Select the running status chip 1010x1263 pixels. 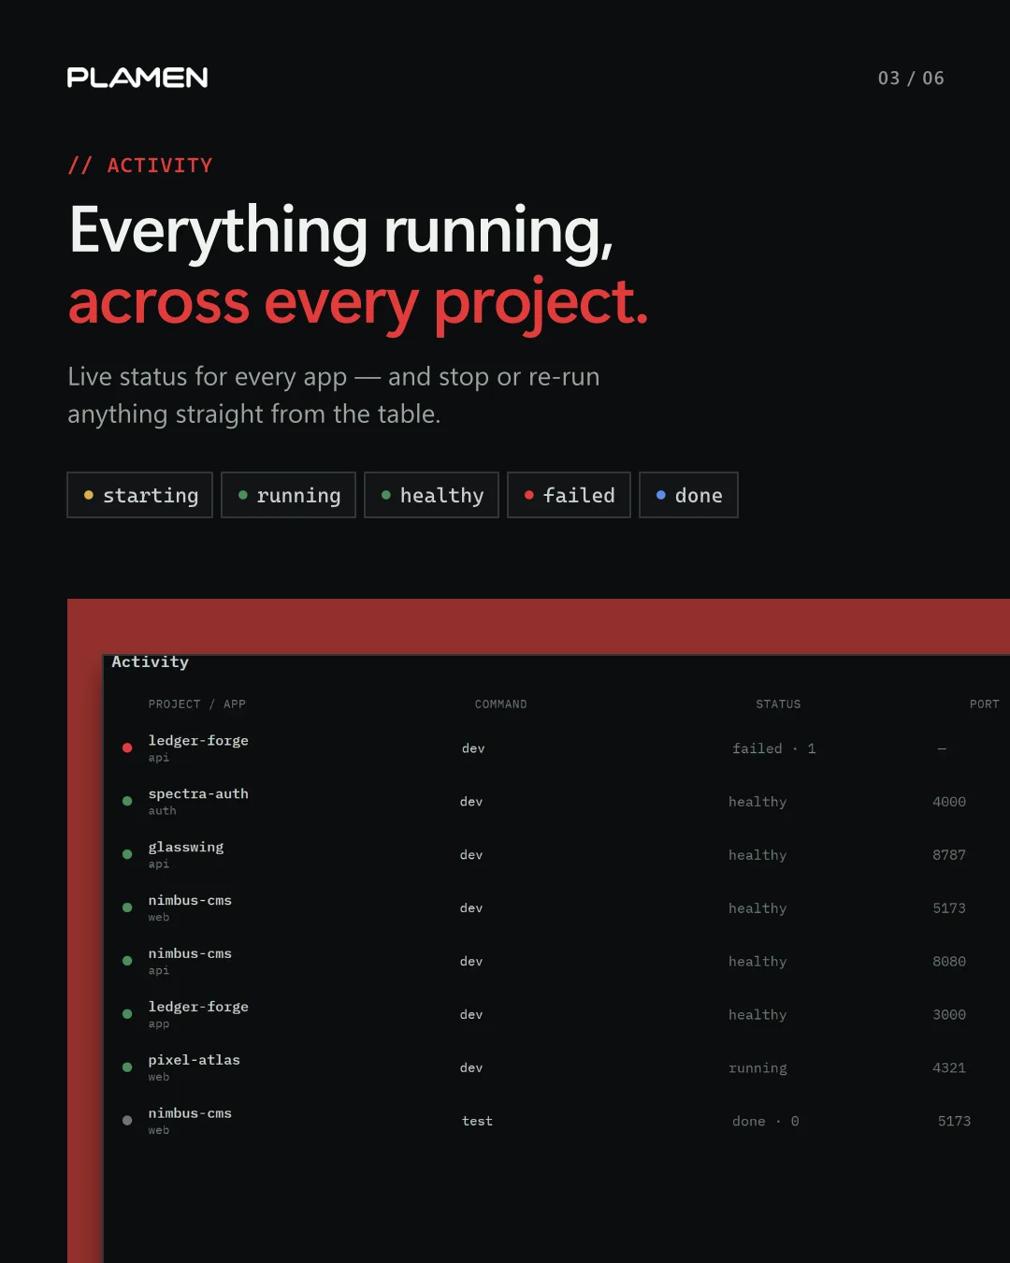click(x=289, y=495)
